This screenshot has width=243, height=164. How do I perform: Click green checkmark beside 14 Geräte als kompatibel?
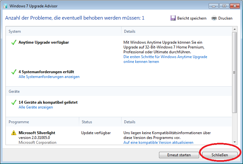point(14,102)
